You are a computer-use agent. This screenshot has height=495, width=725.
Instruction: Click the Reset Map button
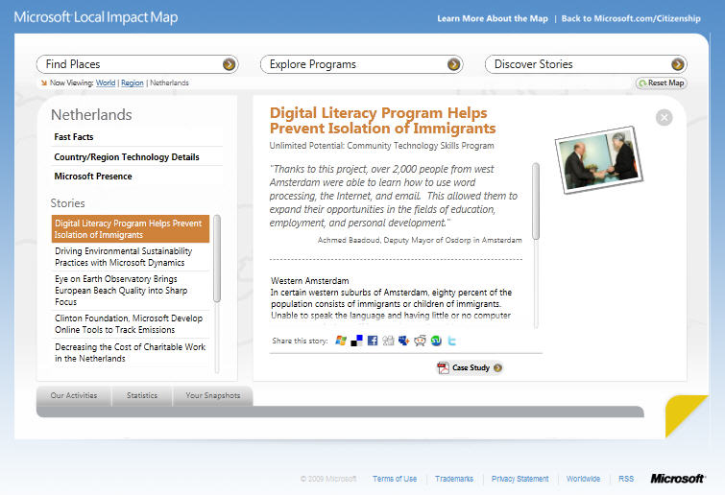click(662, 83)
